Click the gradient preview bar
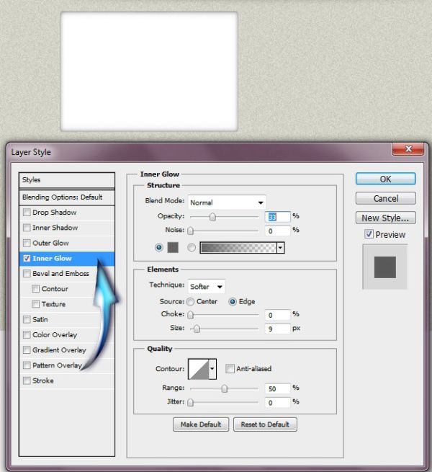 [x=238, y=248]
